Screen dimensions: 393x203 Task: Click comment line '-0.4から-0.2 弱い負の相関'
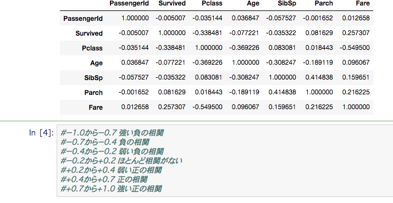112,151
